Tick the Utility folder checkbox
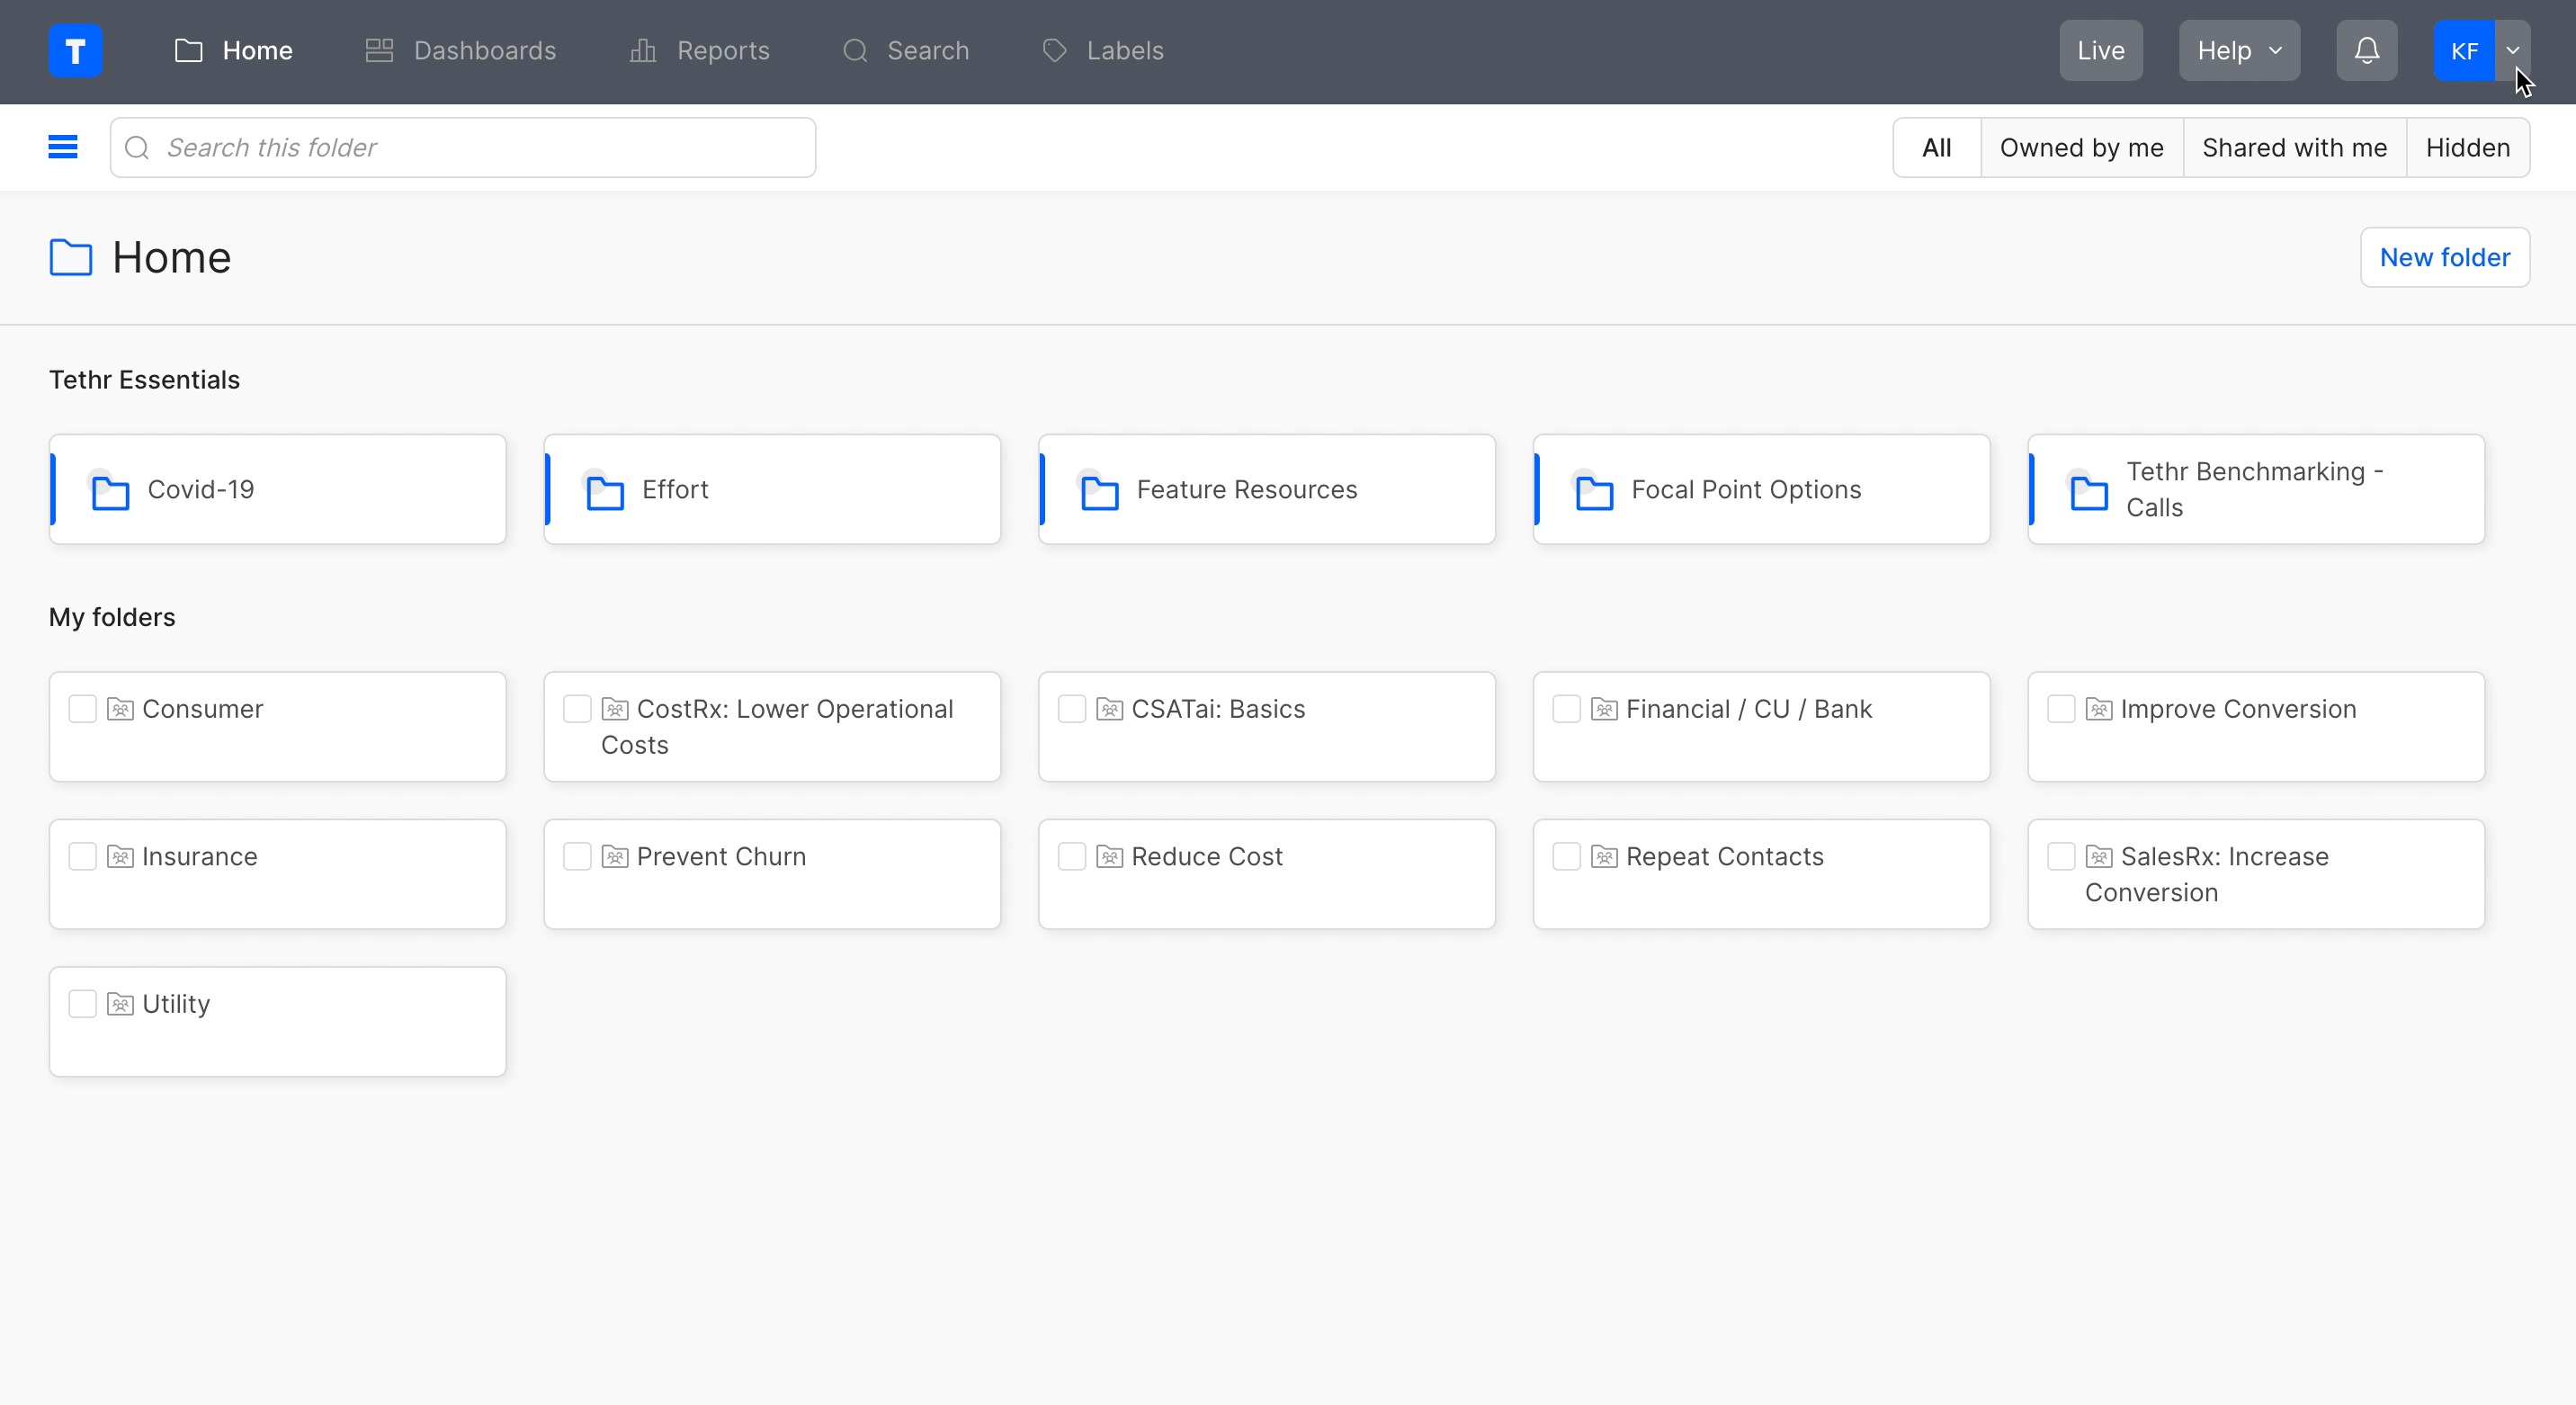This screenshot has height=1405, width=2576. point(82,1003)
